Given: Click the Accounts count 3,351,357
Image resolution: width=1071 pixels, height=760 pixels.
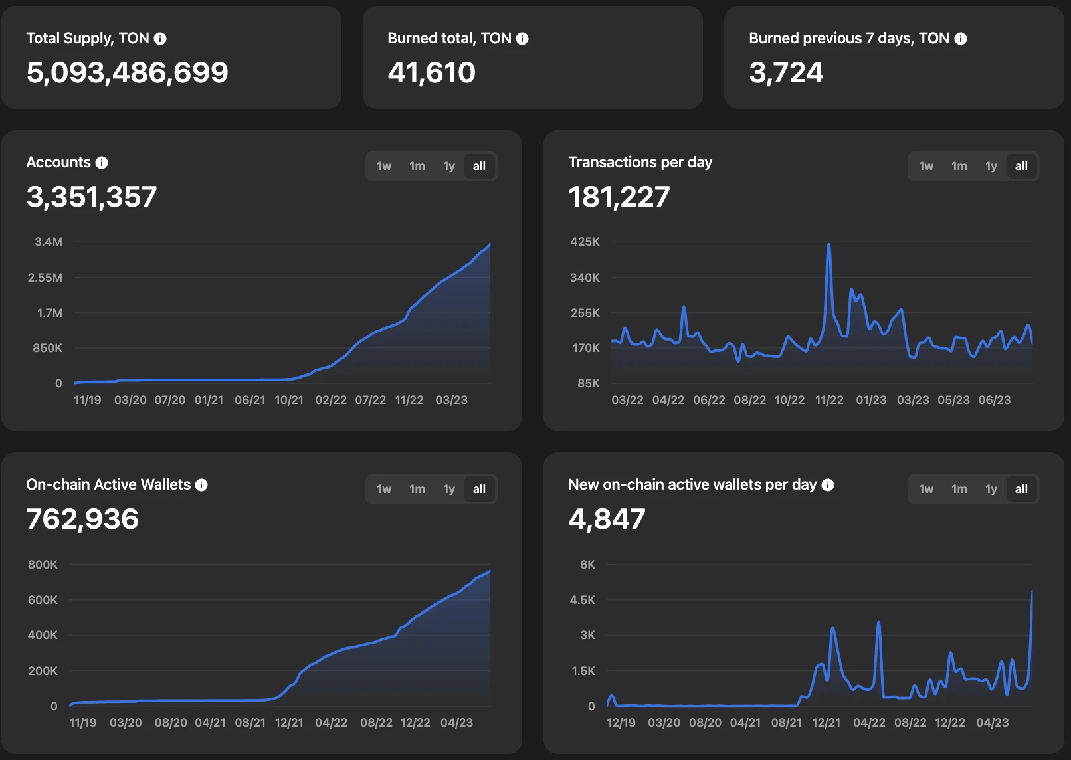Looking at the screenshot, I should [92, 197].
